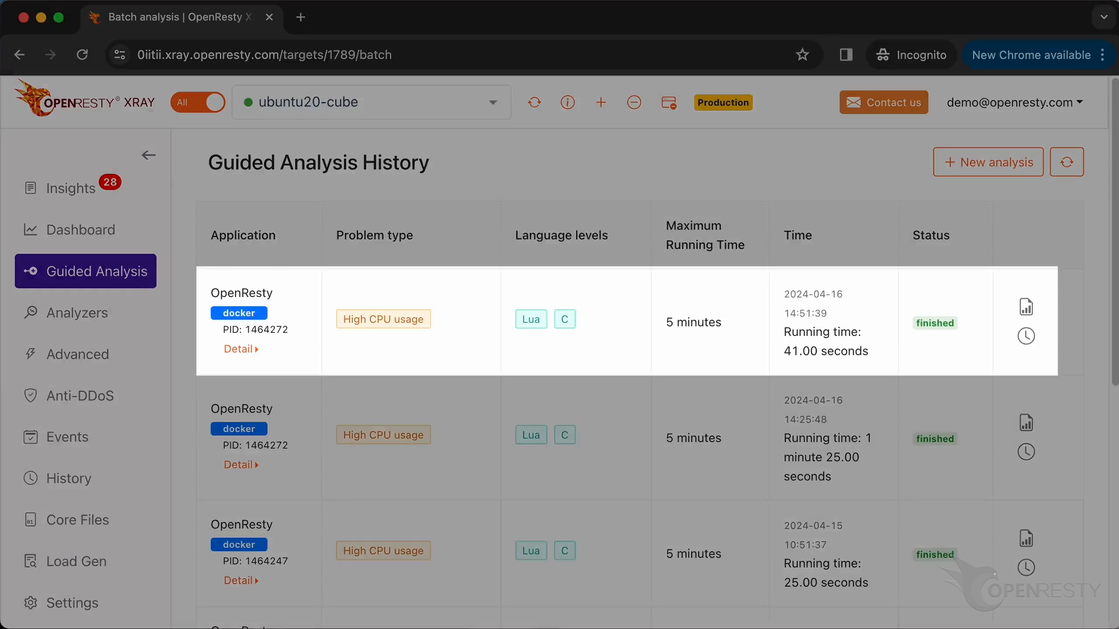The image size is (1119, 629).
Task: Reload the page in Chrome
Action: 82,55
